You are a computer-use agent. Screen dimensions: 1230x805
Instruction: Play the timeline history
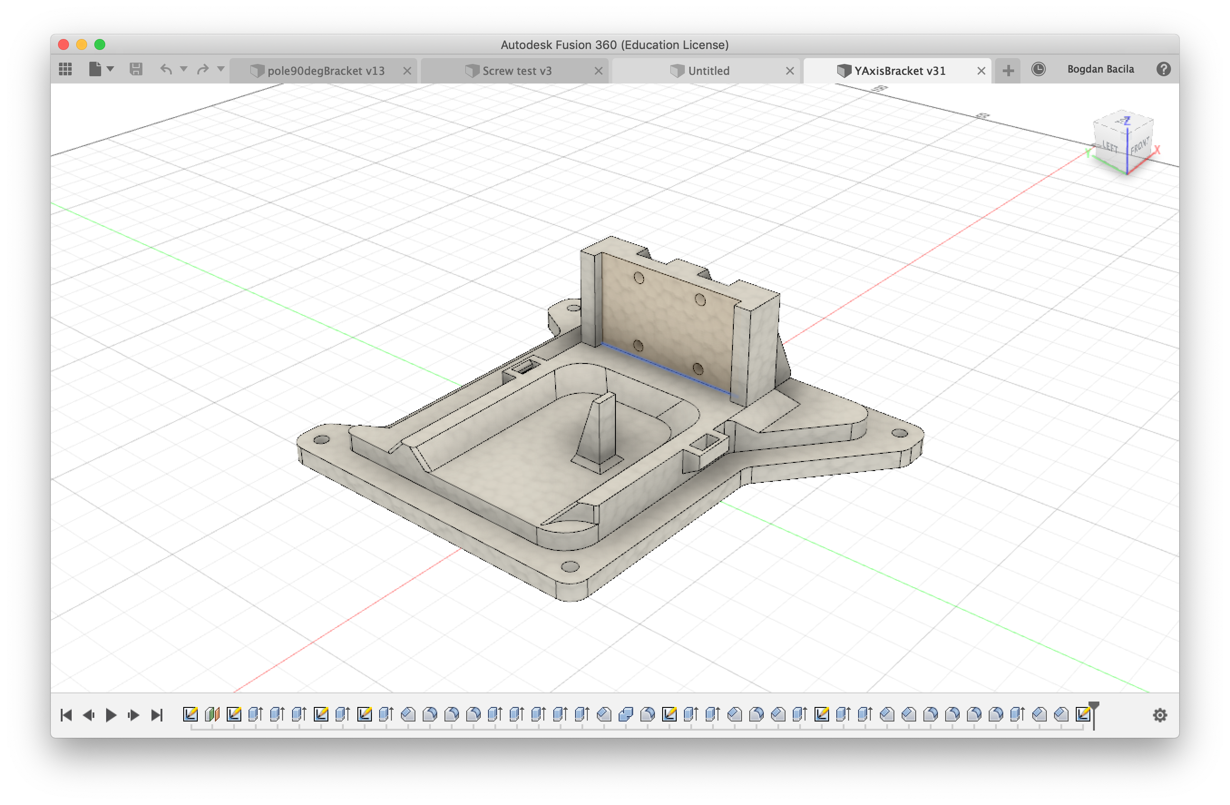[111, 715]
